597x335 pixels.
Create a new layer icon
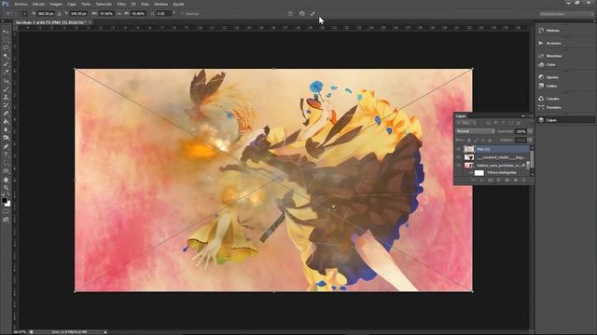(515, 180)
